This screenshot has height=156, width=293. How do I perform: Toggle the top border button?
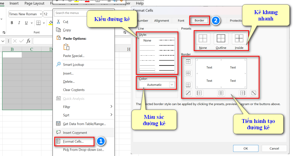(188, 62)
